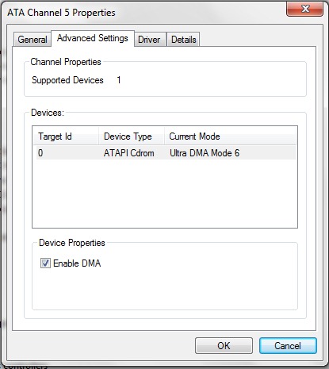Click the Supported Devices label
Image resolution: width=329 pixels, height=369 pixels.
pos(67,80)
